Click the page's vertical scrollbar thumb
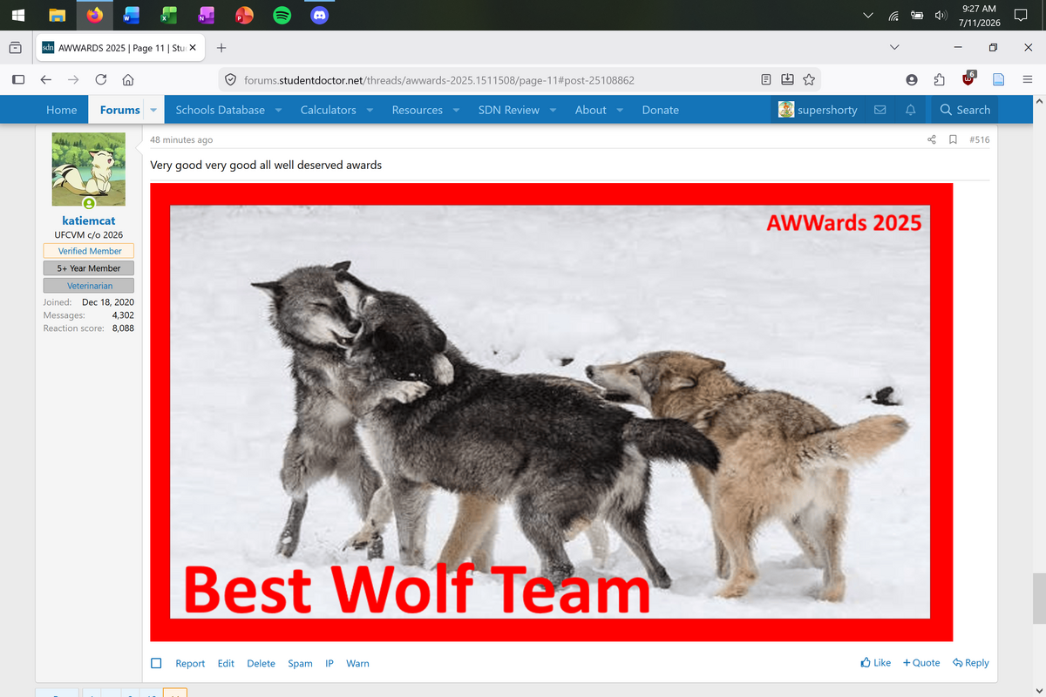This screenshot has height=697, width=1046. coord(1038,598)
